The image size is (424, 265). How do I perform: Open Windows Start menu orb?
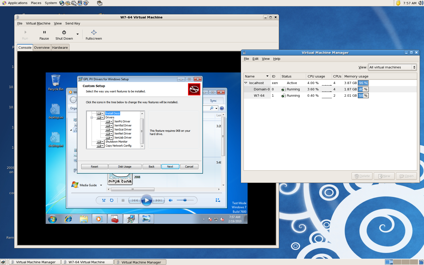tap(52, 219)
